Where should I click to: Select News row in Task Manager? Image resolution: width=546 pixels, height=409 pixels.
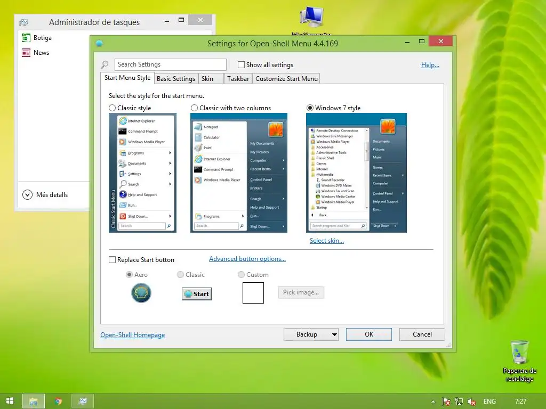54,53
